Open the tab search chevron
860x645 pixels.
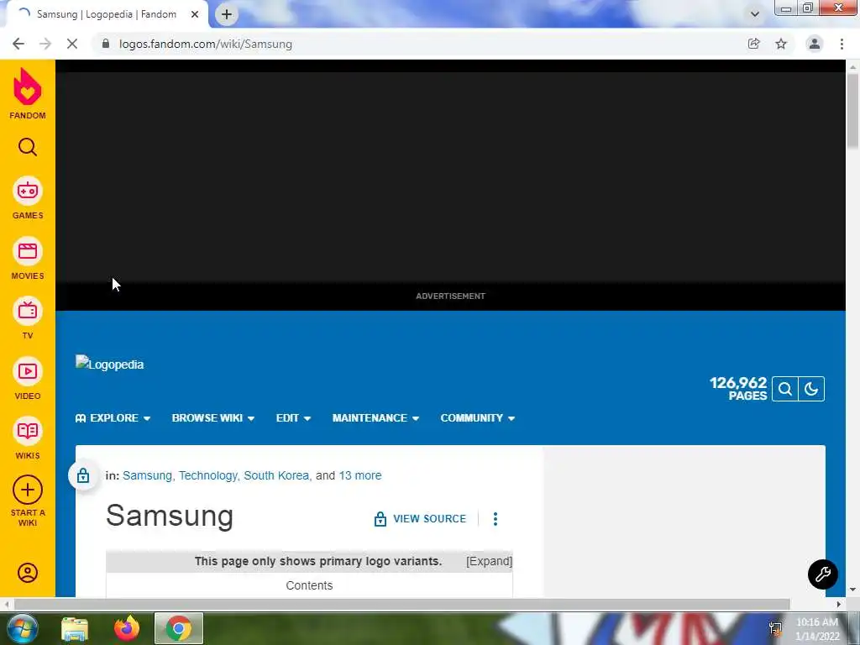pos(755,14)
